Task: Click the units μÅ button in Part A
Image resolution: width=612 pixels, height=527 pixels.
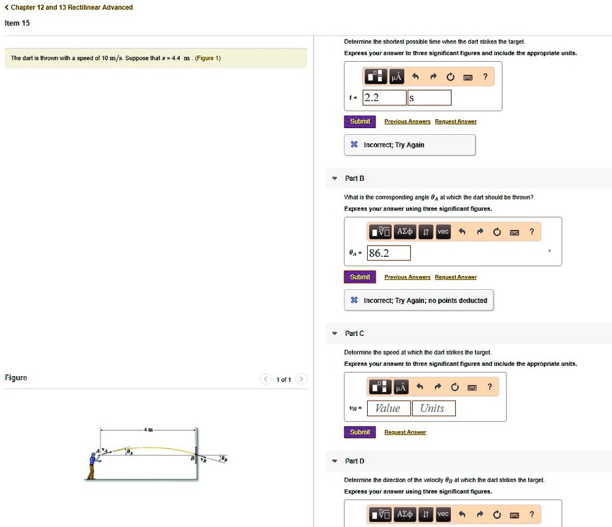Action: 397,77
